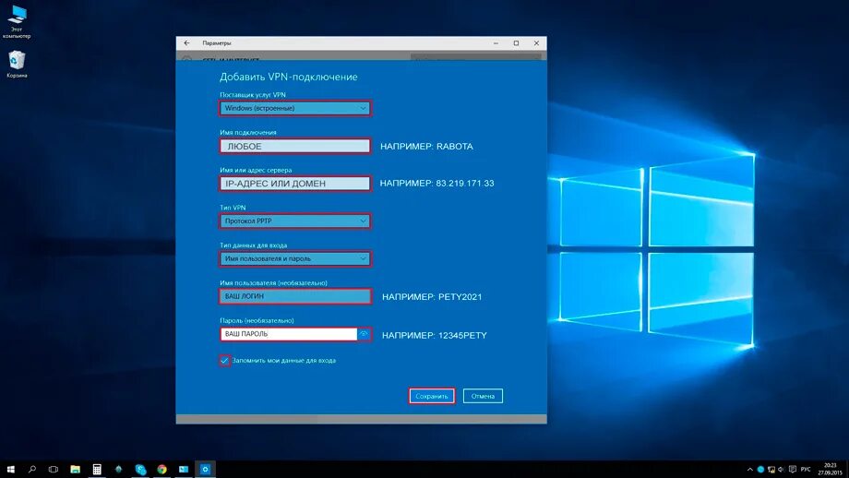Open taskbar search magnifier
The height and width of the screenshot is (478, 849).
pos(32,470)
